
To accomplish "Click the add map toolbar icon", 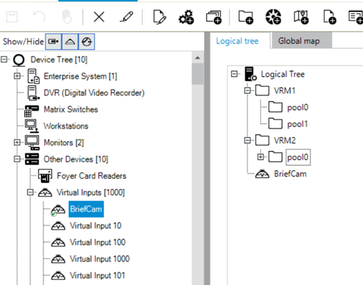I will click(x=301, y=17).
